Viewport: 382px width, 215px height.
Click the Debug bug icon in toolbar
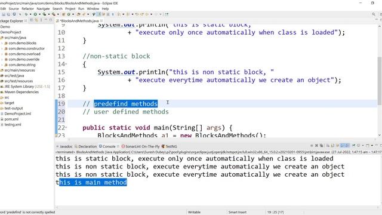26,14
